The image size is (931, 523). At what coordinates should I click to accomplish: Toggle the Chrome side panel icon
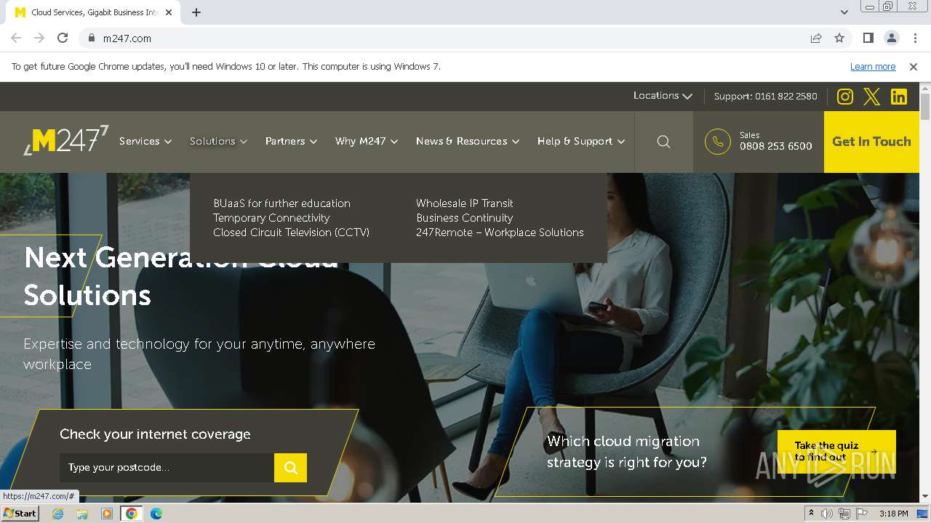coord(868,38)
